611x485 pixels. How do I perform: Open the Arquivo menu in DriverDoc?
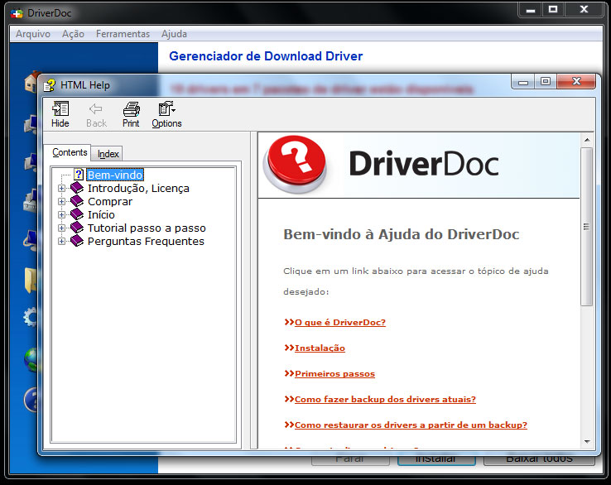point(33,34)
